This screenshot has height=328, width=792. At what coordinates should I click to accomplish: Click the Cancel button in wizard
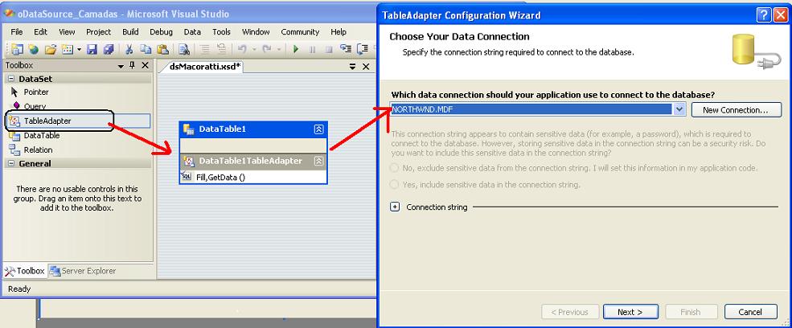coord(750,312)
